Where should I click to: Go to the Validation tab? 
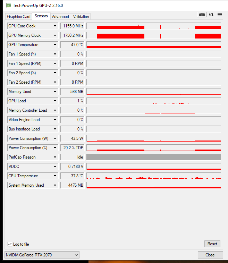click(x=81, y=17)
